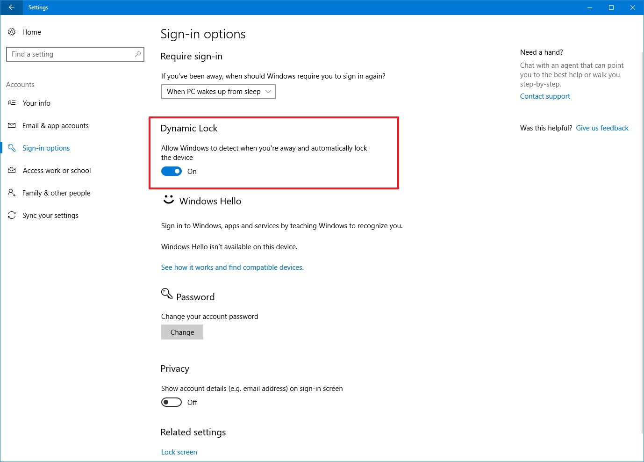
Task: Open the require sign-in dropdown
Action: (218, 92)
